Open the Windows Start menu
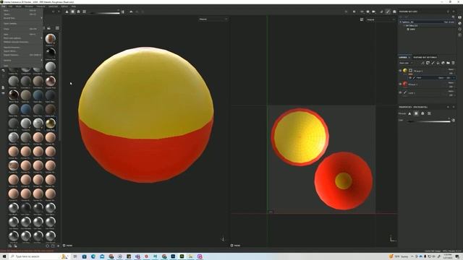Viewport: 463px width, 260px height. [4, 256]
